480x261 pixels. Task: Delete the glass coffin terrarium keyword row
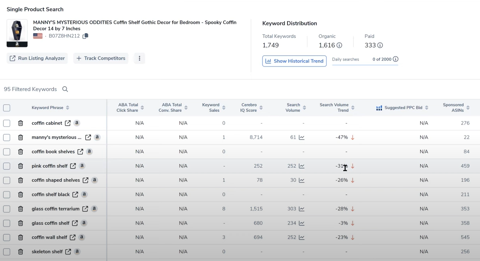coord(21,209)
